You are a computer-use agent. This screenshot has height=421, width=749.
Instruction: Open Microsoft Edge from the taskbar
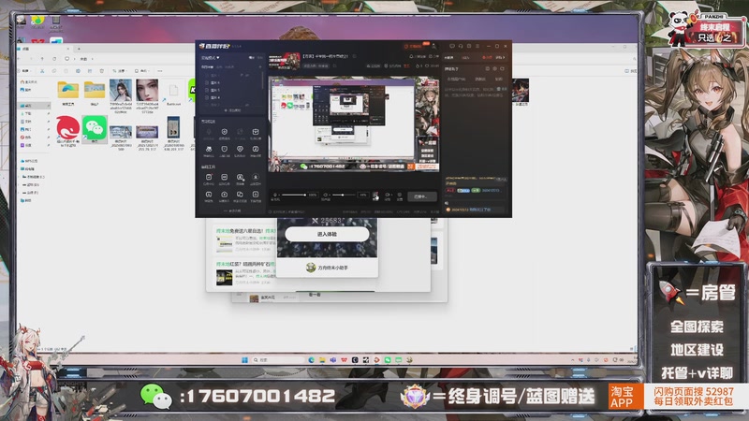[x=311, y=360]
